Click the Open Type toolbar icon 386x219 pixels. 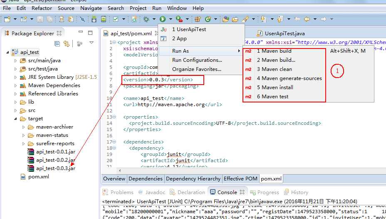coord(226,19)
